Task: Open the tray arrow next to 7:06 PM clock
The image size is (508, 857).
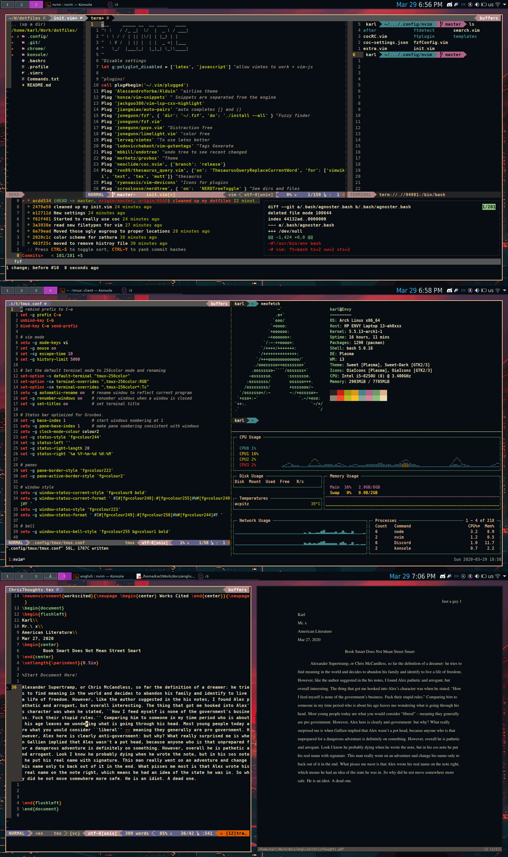Action: (x=504, y=576)
